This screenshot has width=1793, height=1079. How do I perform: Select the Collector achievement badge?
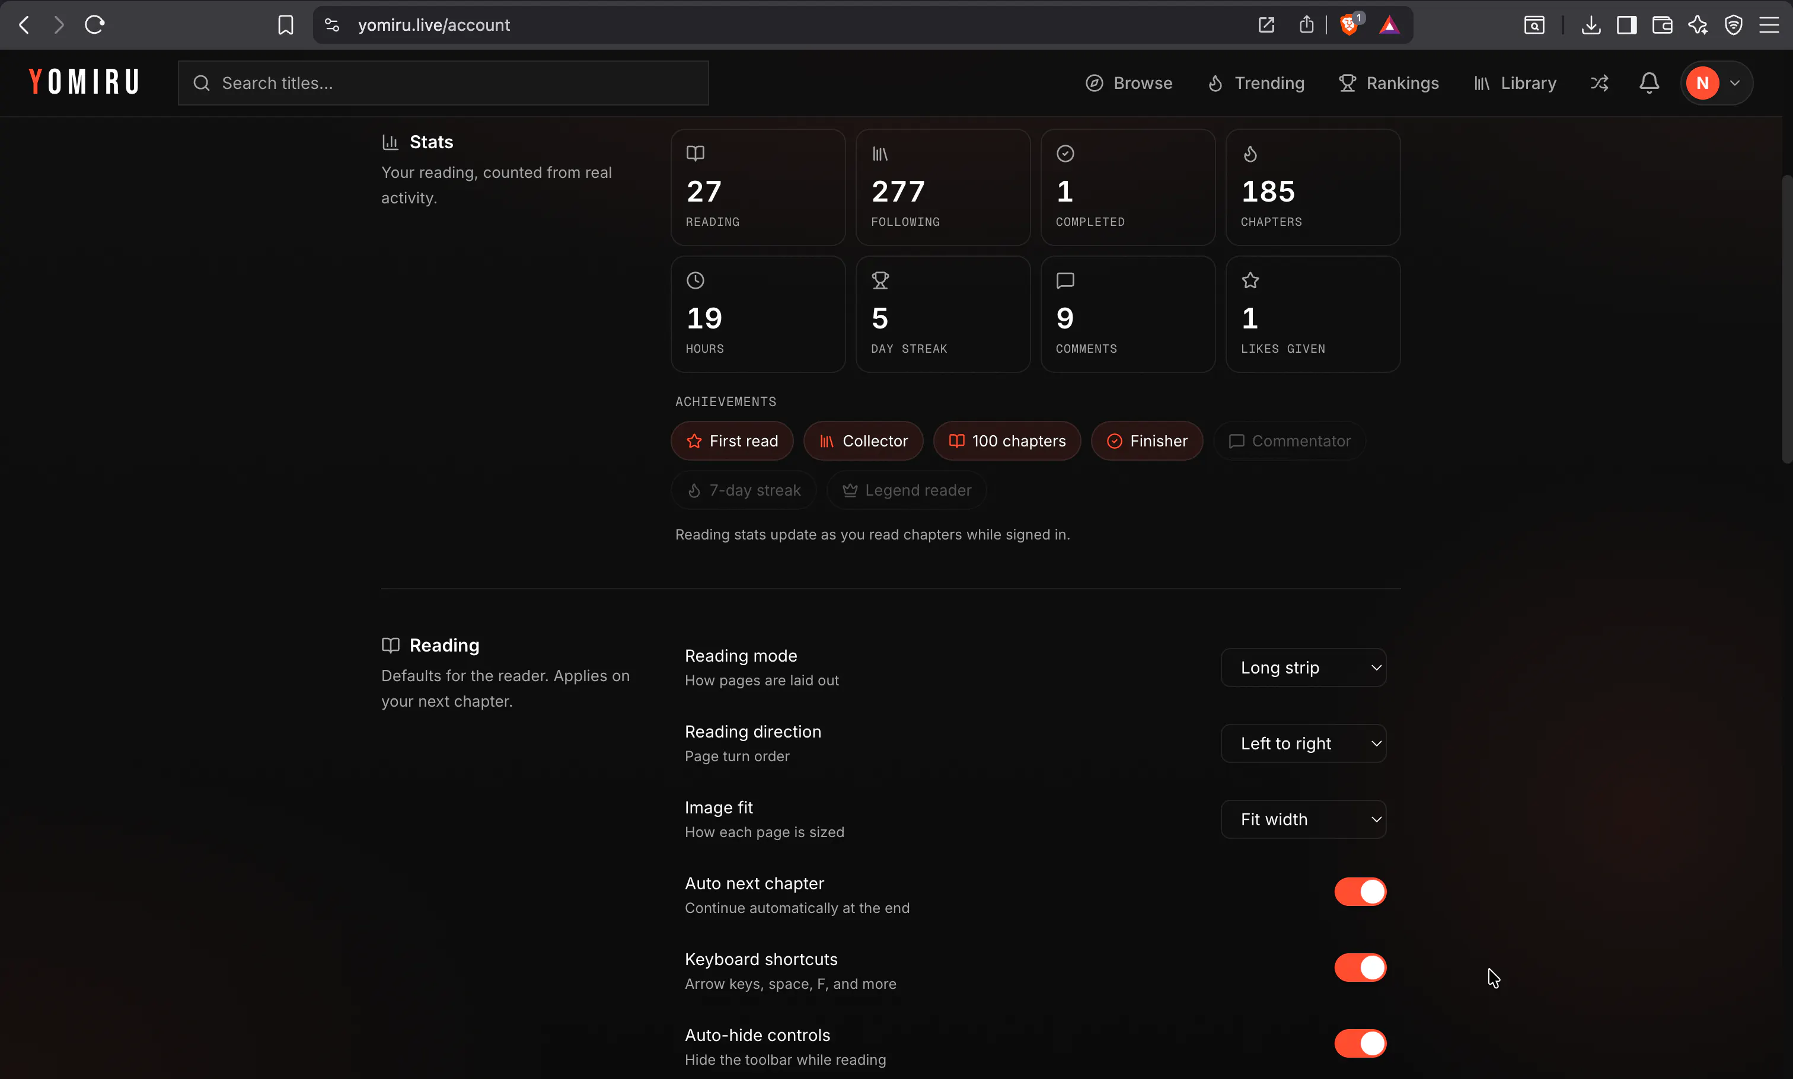coord(863,440)
